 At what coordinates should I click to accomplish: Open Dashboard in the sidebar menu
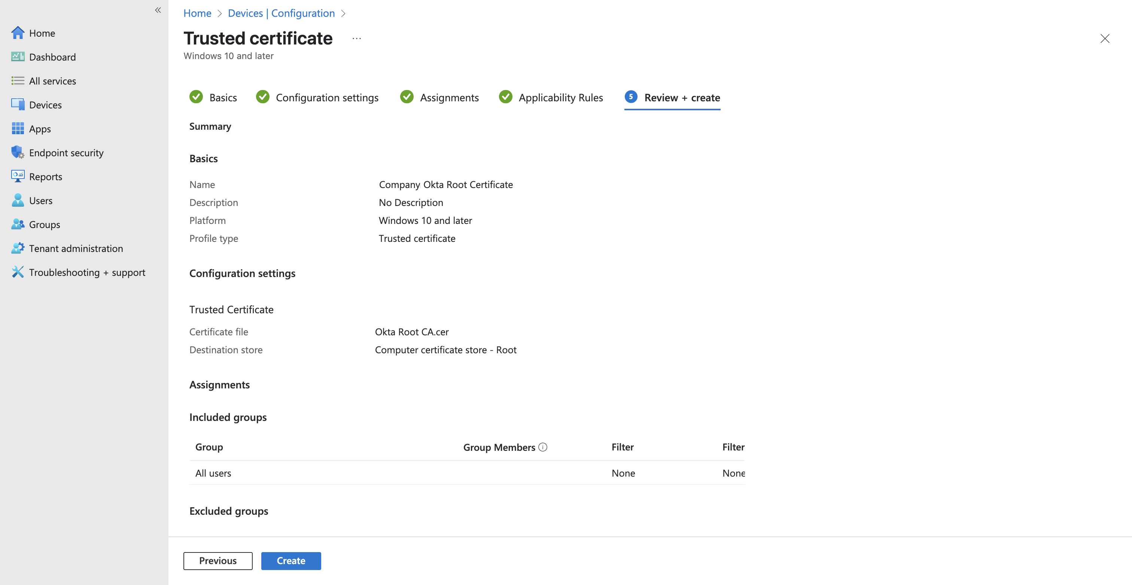point(52,57)
